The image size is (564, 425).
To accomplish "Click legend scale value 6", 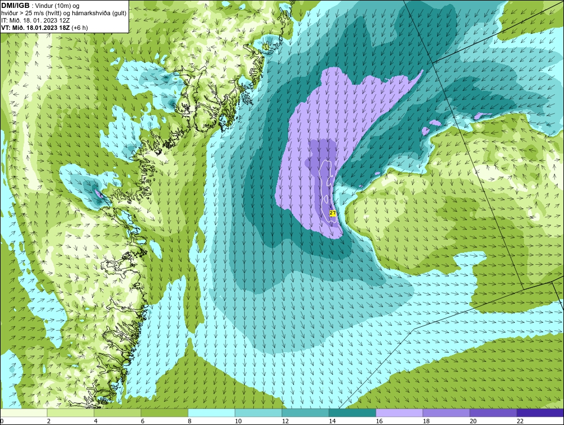I will (143, 422).
